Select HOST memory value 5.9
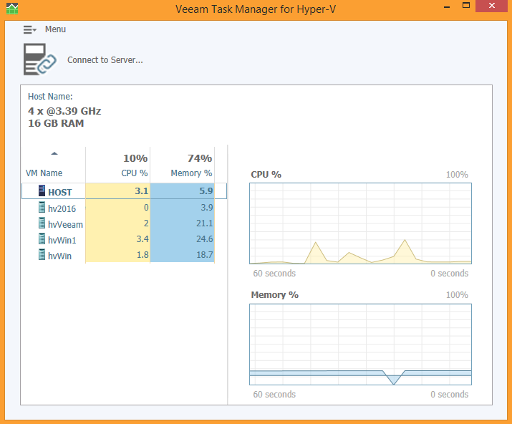Image resolution: width=512 pixels, height=424 pixels. (x=206, y=191)
